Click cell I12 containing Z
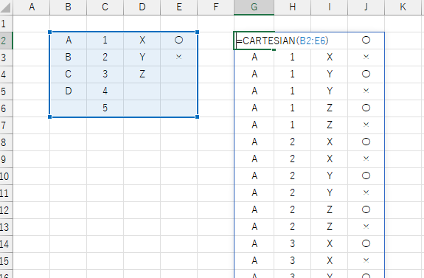 pyautogui.click(x=330, y=210)
